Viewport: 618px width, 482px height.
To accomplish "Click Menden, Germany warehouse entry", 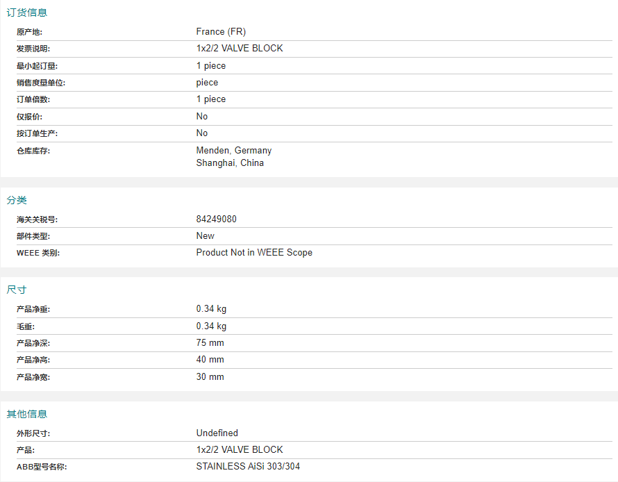I will coord(234,150).
